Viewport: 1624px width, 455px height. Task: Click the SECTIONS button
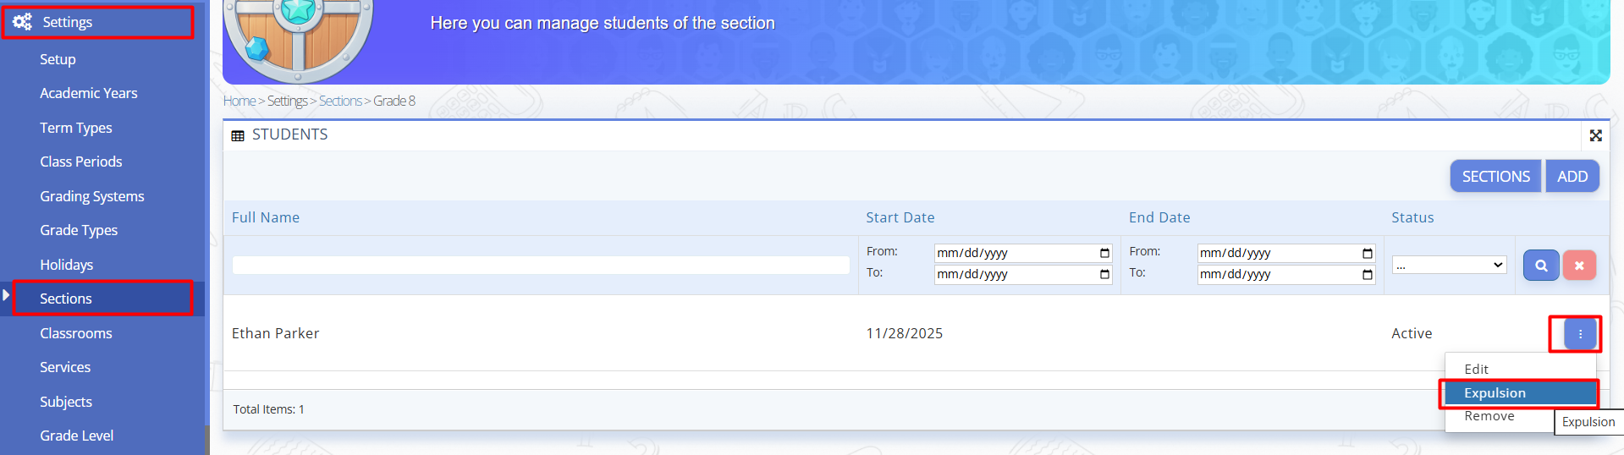[x=1495, y=177]
